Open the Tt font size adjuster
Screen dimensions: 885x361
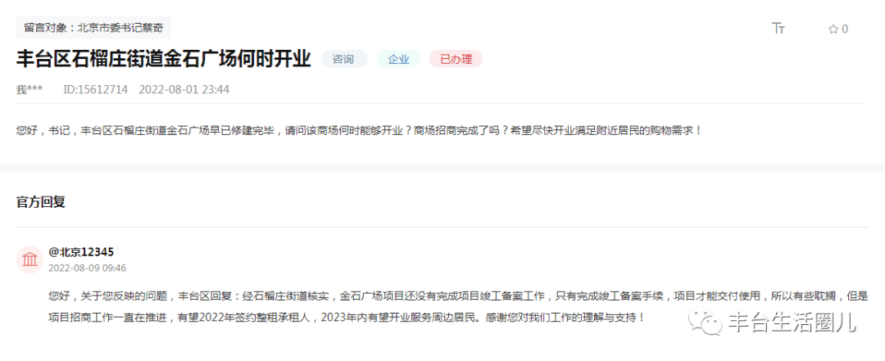pos(778,29)
